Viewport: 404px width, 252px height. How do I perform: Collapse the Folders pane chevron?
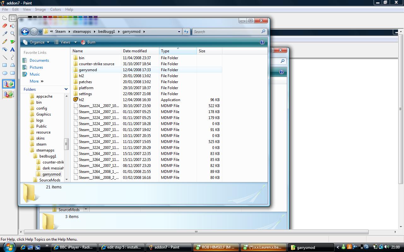coord(66,89)
